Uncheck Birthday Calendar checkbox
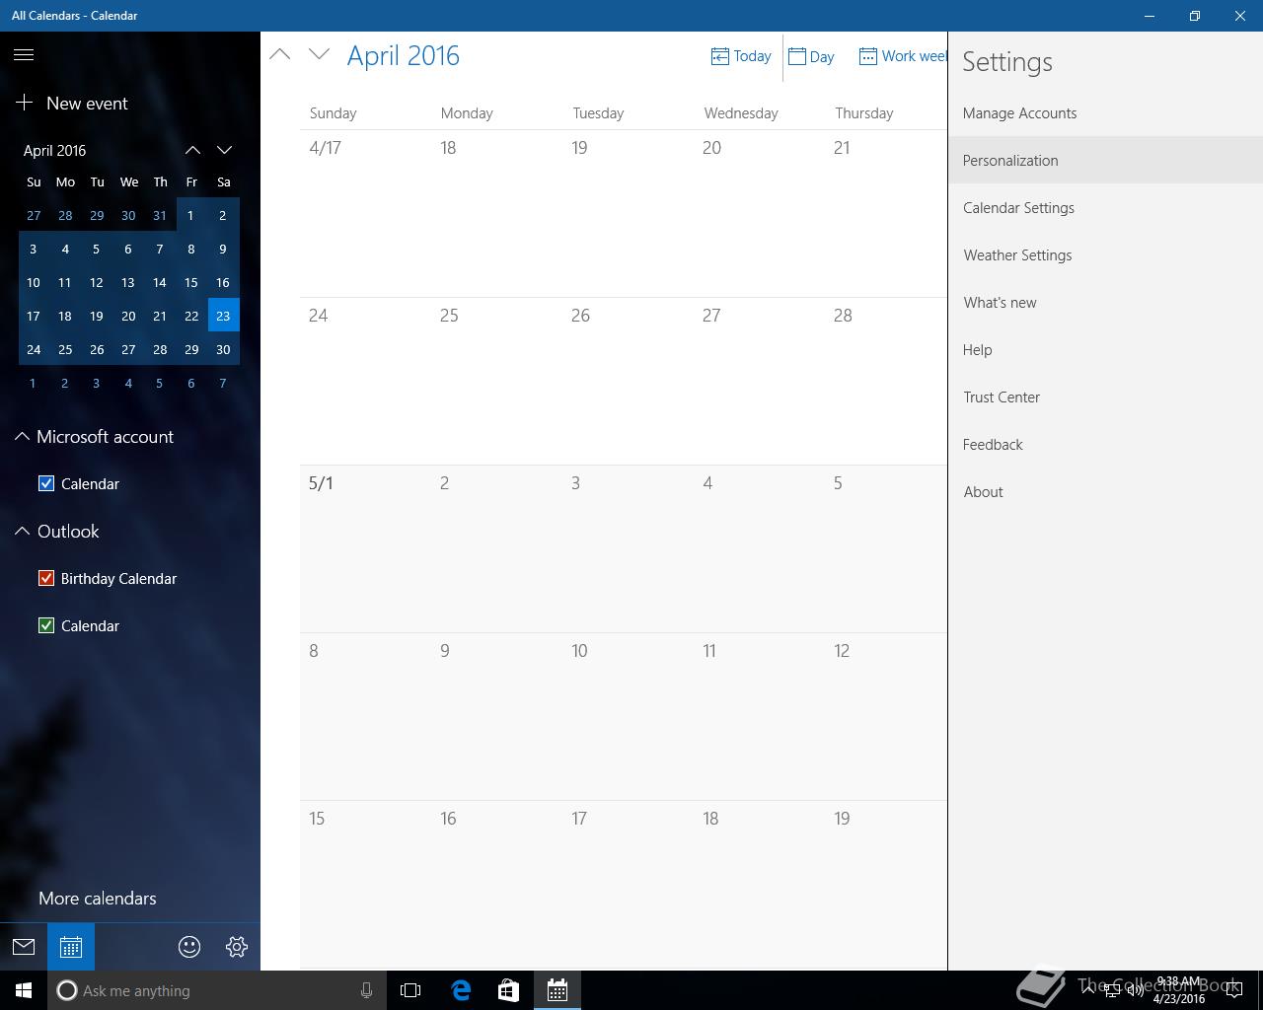Screen dimensions: 1263x1010 (46, 578)
